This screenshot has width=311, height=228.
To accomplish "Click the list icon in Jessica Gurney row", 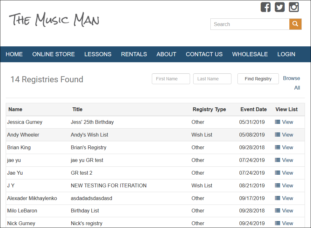I will click(278, 122).
